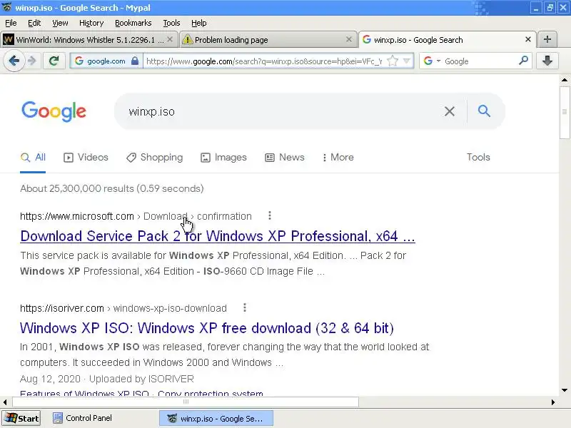571x428 pixels.
Task: Click the browser address bar URL
Action: [263, 61]
